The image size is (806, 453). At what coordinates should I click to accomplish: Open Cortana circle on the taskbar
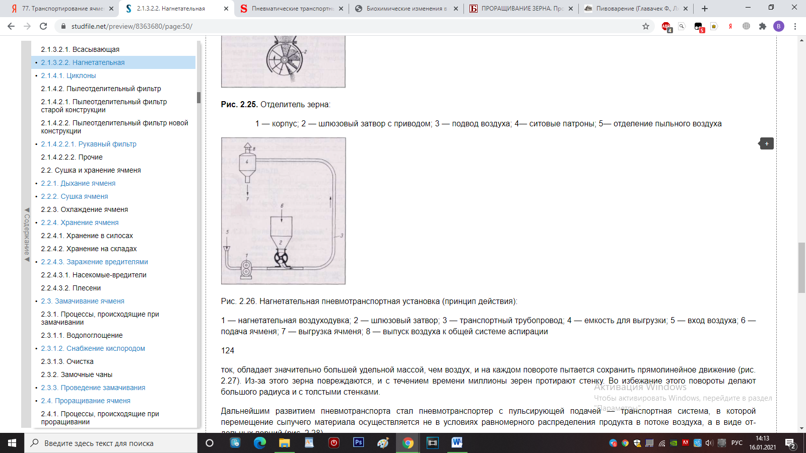(210, 443)
